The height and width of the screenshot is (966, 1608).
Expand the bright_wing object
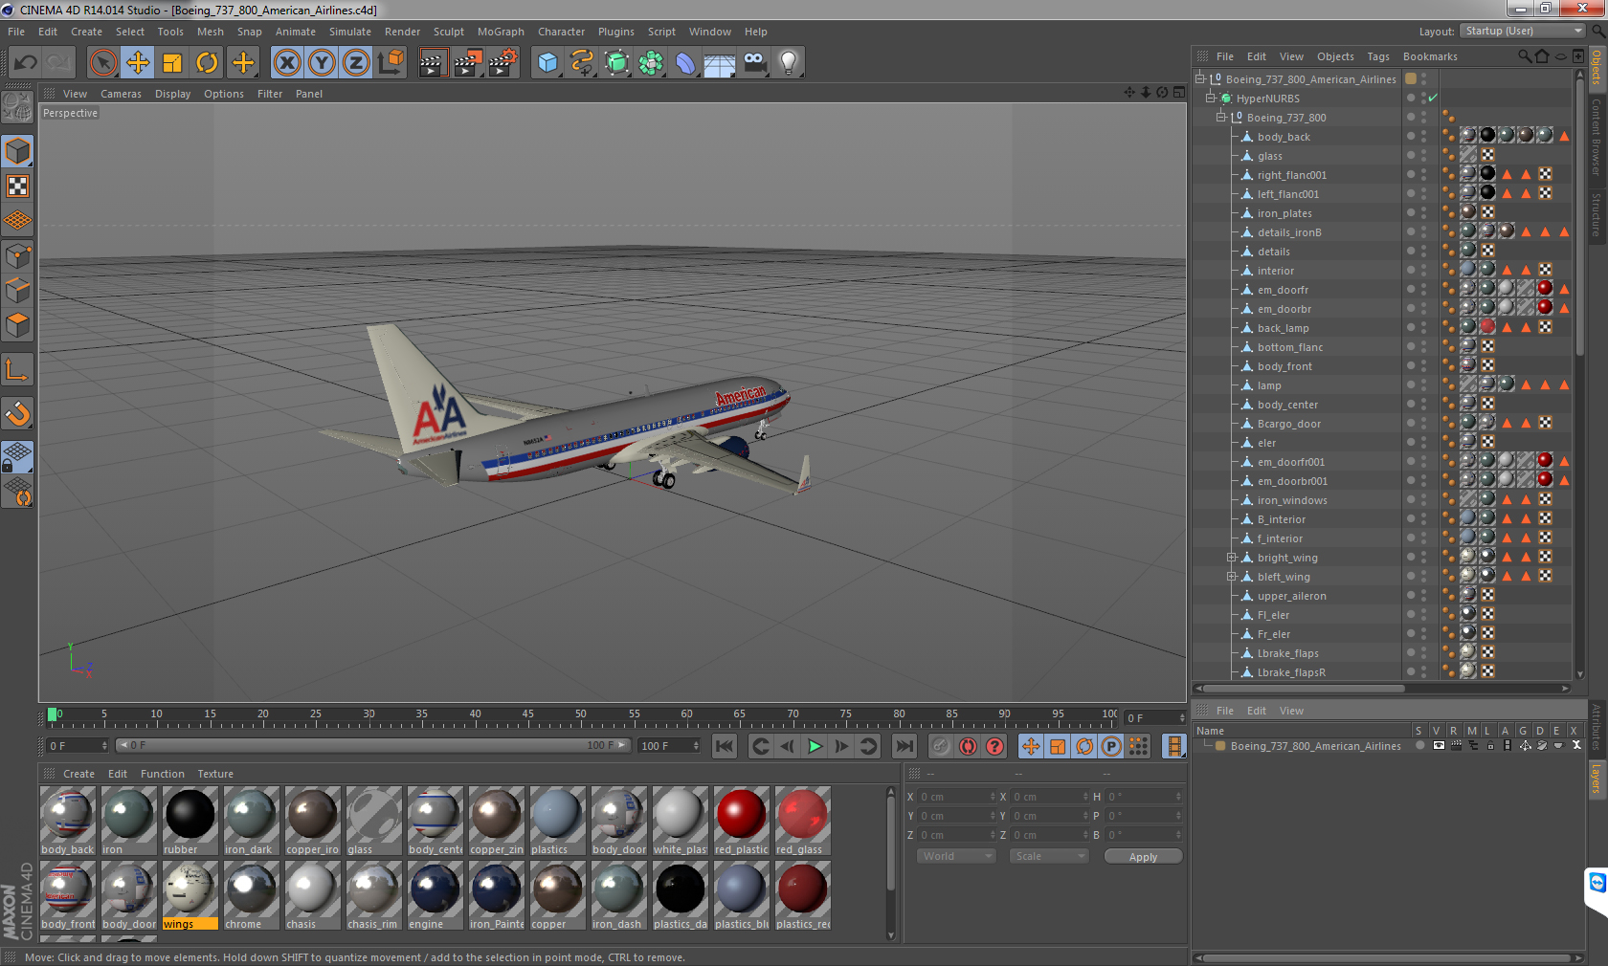click(1232, 558)
